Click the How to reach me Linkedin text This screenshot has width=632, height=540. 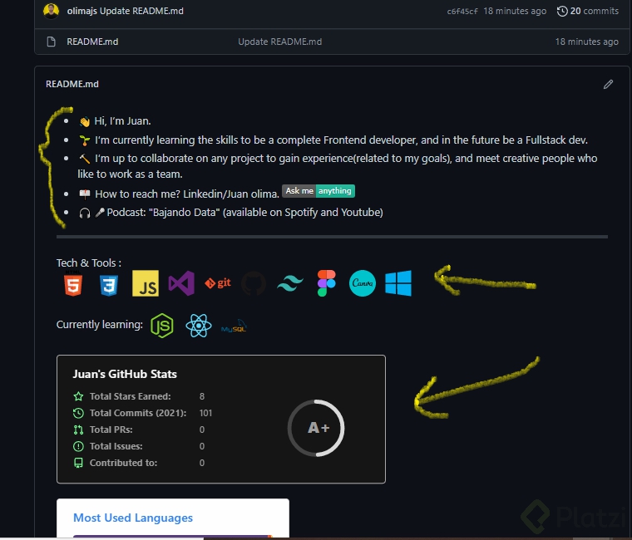(187, 194)
